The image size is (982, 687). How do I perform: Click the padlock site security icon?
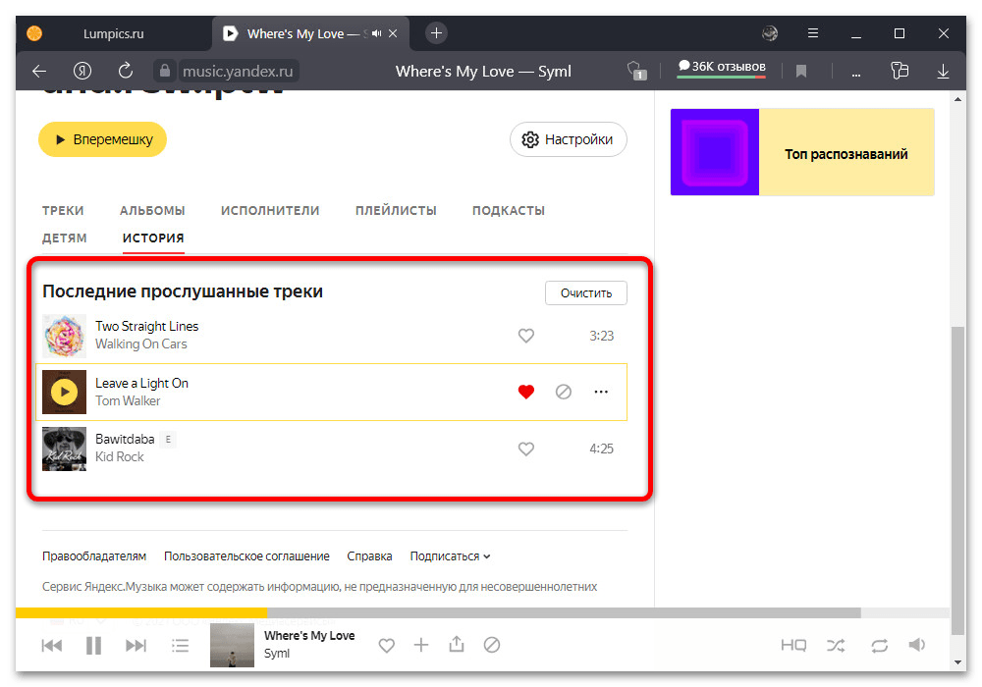[165, 71]
